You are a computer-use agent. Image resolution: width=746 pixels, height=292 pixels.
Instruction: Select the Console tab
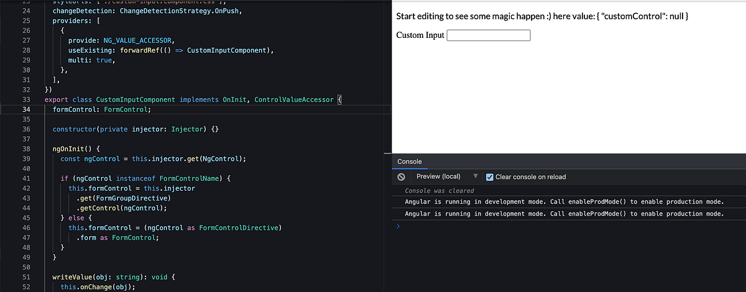coord(410,162)
